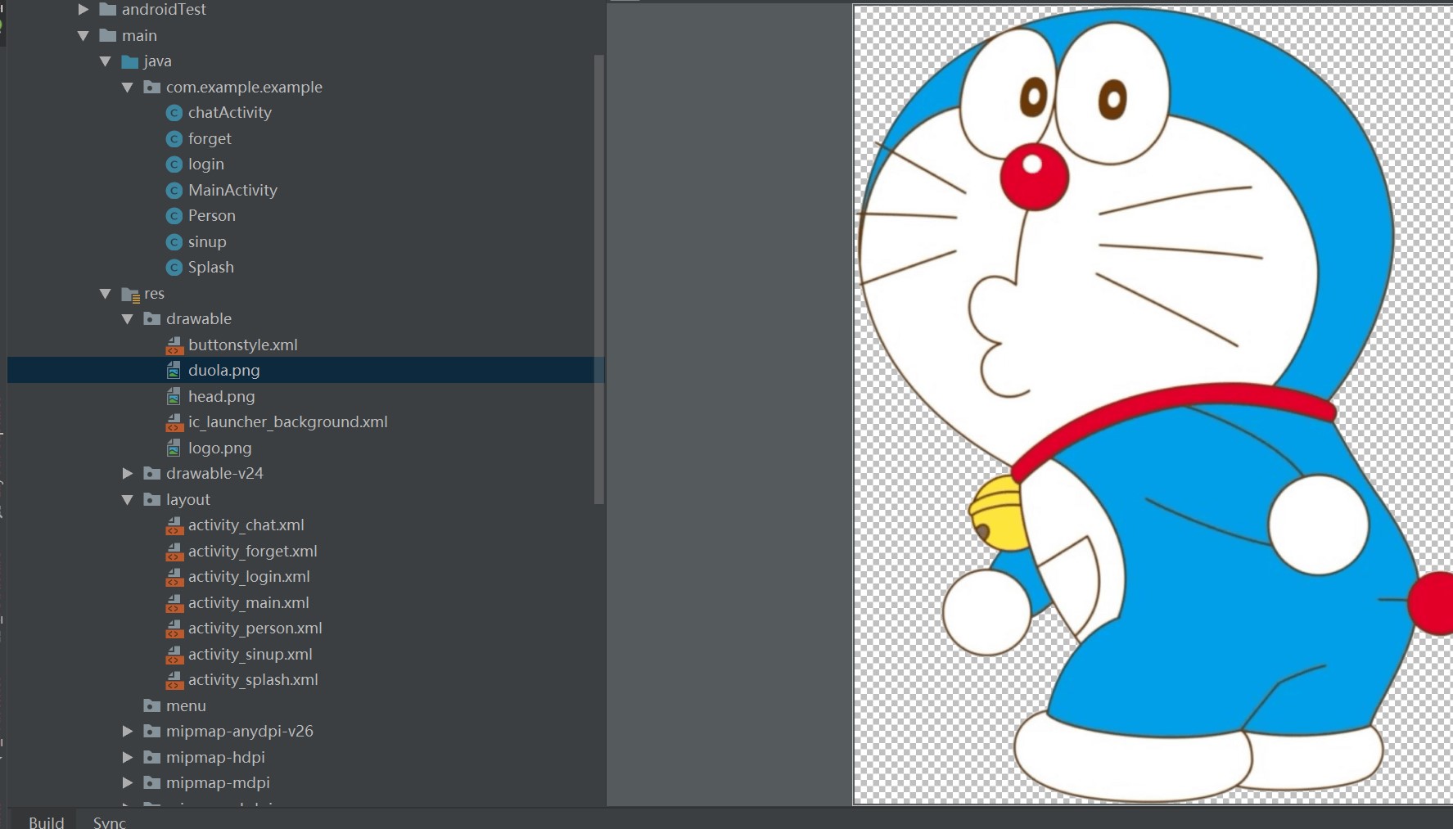Expand the androidTest folder arrow
Image resolution: width=1453 pixels, height=829 pixels.
83,10
